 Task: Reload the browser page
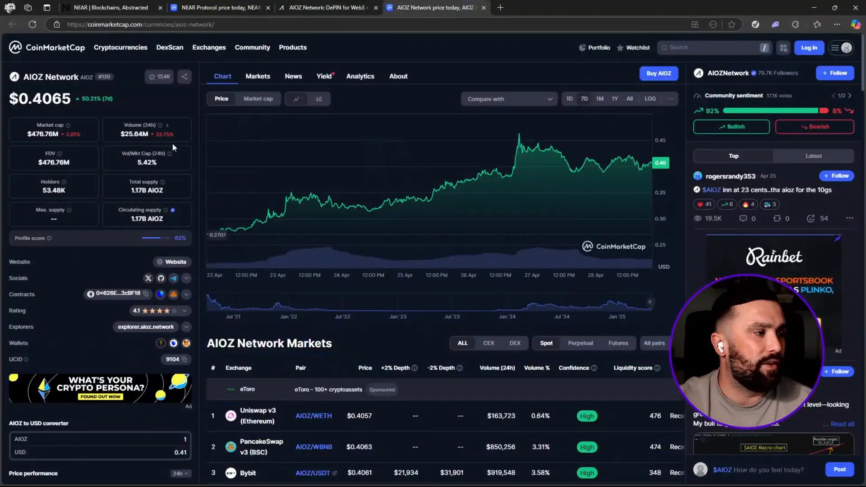pyautogui.click(x=32, y=24)
